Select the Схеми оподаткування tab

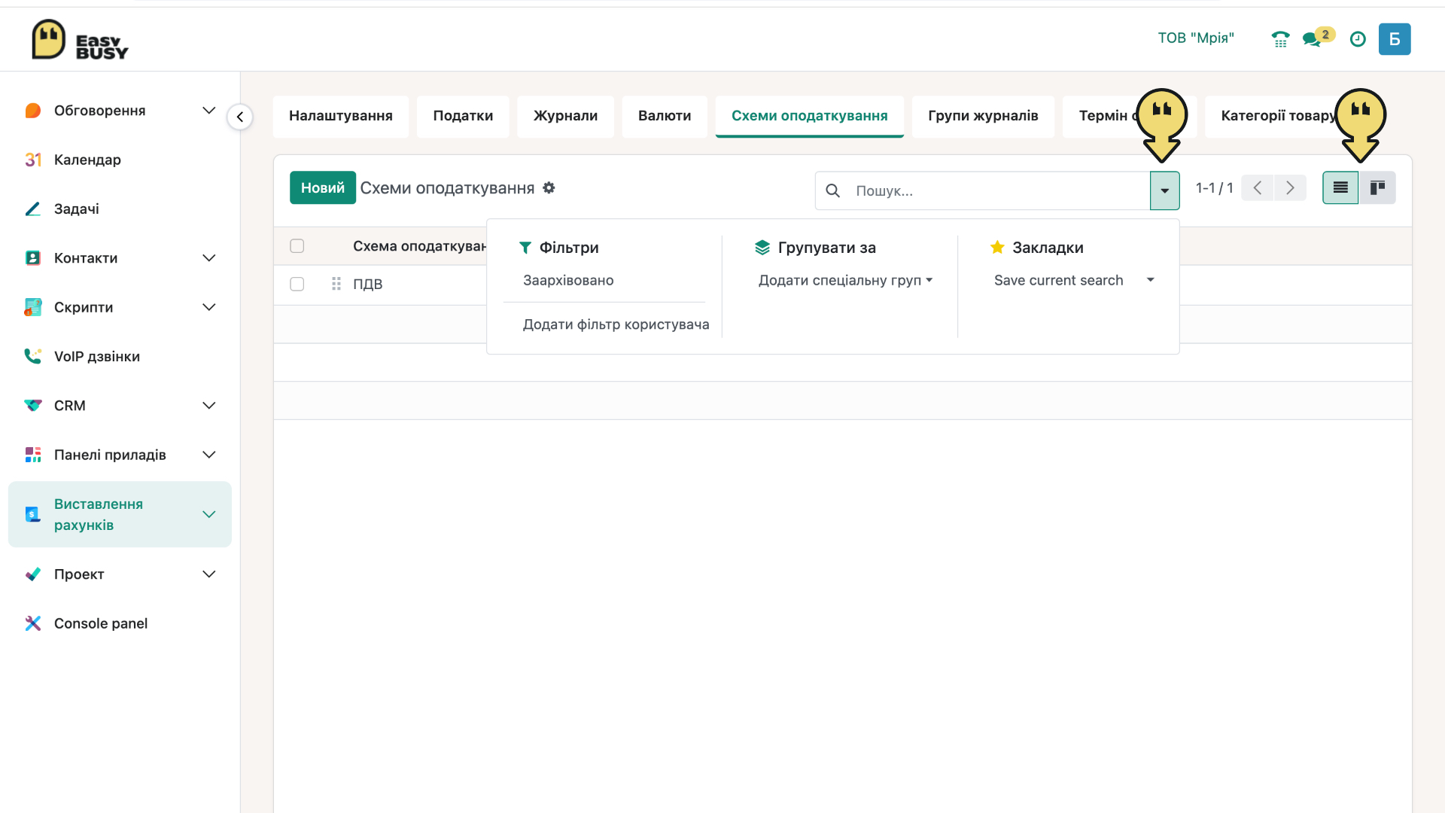click(x=810, y=116)
